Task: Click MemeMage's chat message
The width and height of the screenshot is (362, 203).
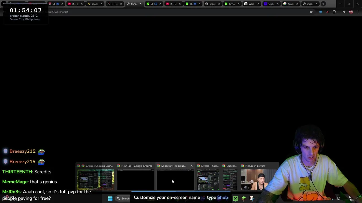Action: [x=29, y=182]
